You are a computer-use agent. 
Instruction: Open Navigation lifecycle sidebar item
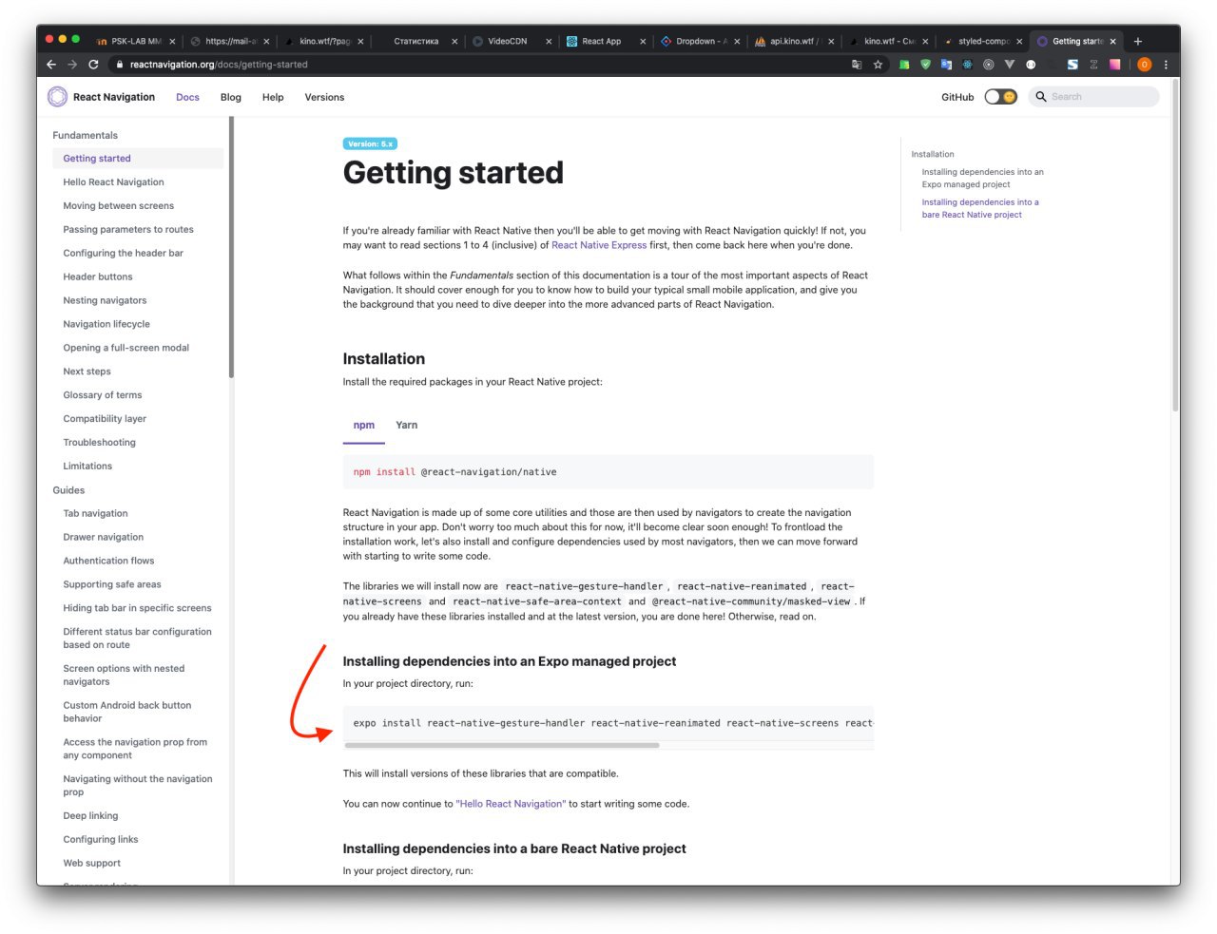tap(106, 324)
